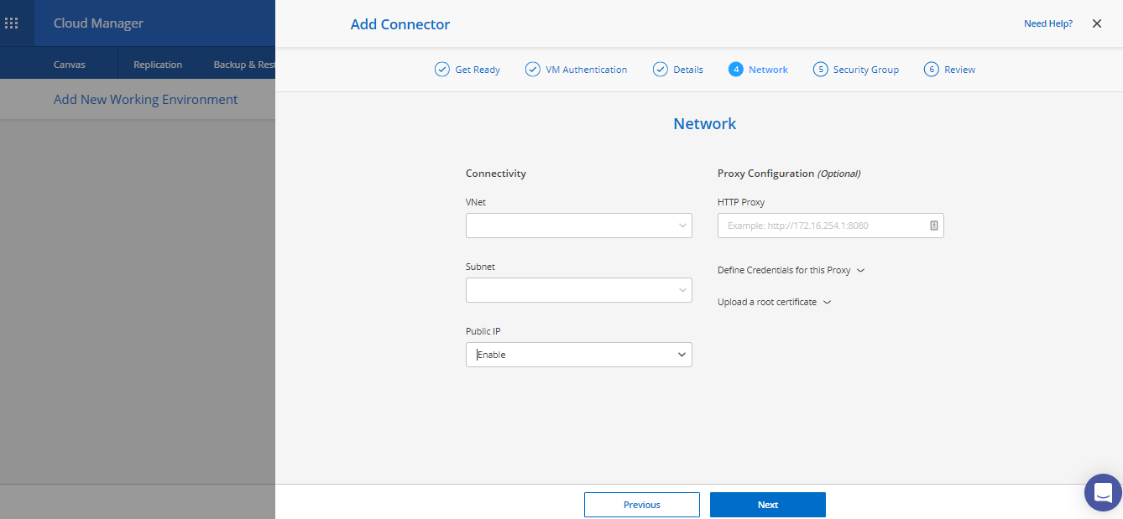Open the app grid launcher icon

pyautogui.click(x=12, y=23)
